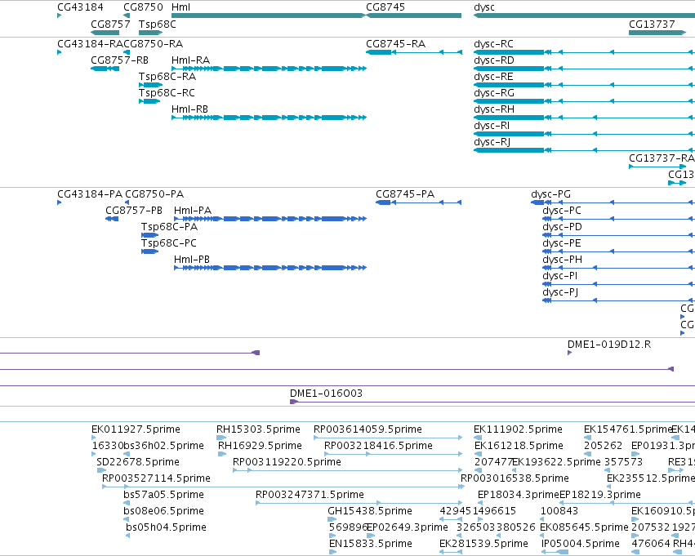
Task: Click protein Tsp68C-PA
Action: pos(149,235)
